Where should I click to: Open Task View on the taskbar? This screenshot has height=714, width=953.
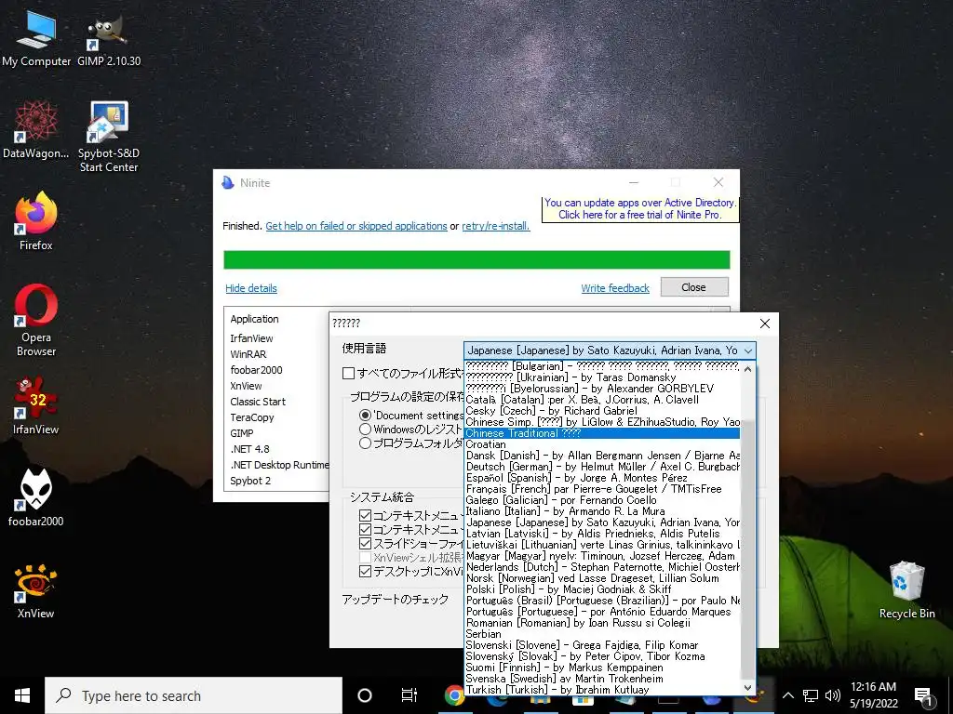pos(409,695)
